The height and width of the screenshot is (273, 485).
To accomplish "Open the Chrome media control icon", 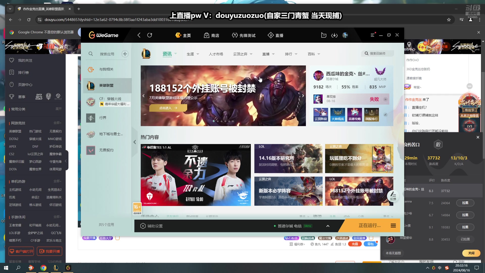I will [x=462, y=20].
